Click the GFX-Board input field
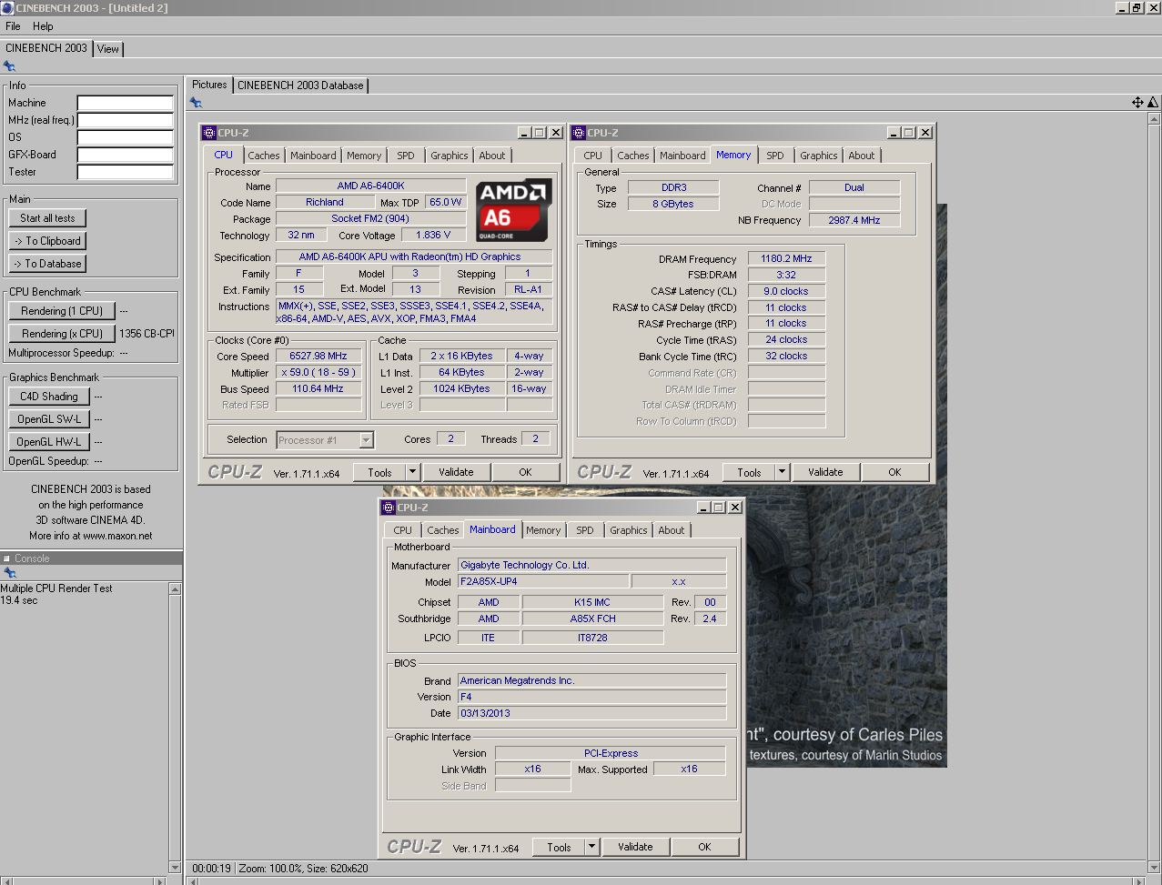This screenshot has height=885, width=1162. point(125,155)
